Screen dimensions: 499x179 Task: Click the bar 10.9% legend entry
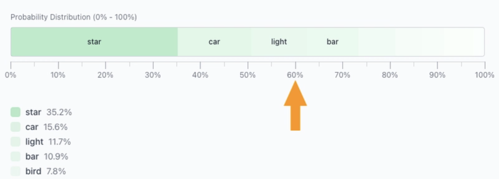47,157
